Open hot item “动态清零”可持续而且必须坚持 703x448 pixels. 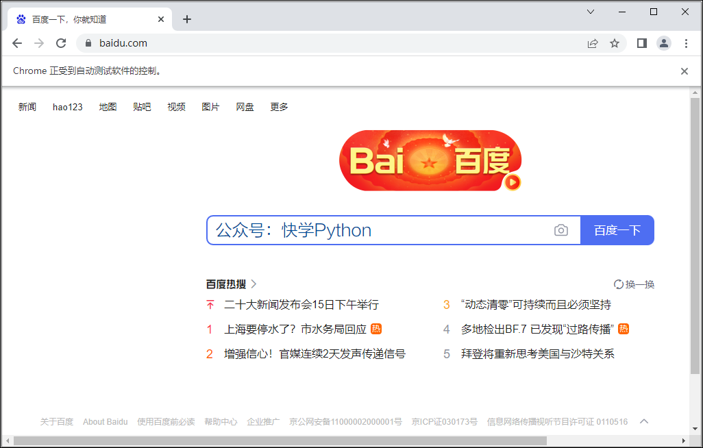point(536,305)
